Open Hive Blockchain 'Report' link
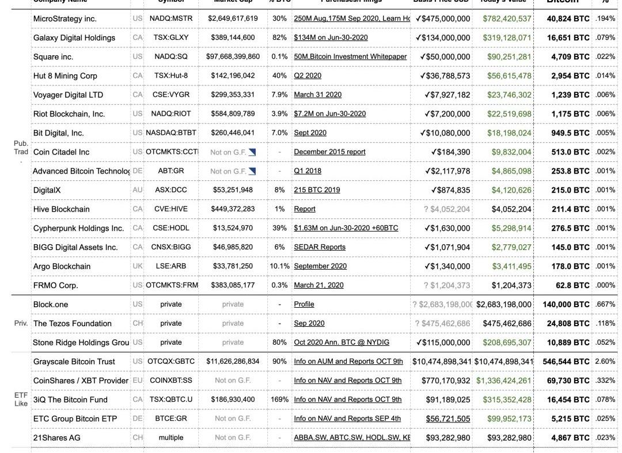Viewport: 622px width, 453px height. (x=305, y=209)
